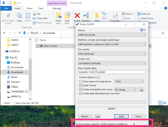Image resolution: width=168 pixels, height=127 pixels.
Task: Uncheck the rufus-2.6.exe file checkbox
Action: click(x=38, y=46)
